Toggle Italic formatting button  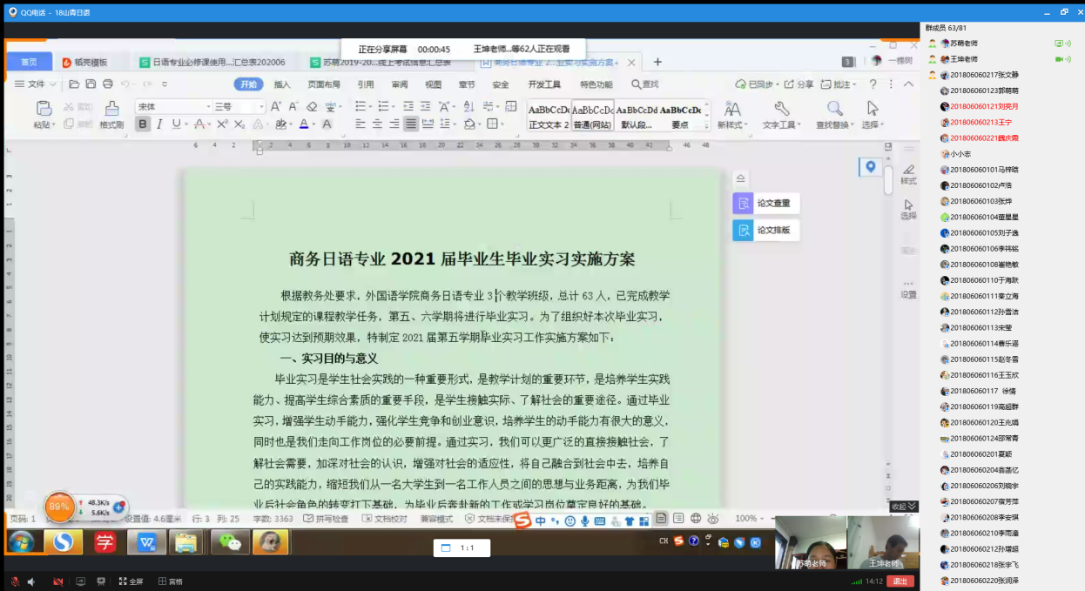click(160, 124)
